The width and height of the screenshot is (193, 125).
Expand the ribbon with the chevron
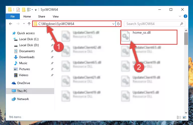[x=180, y=16]
